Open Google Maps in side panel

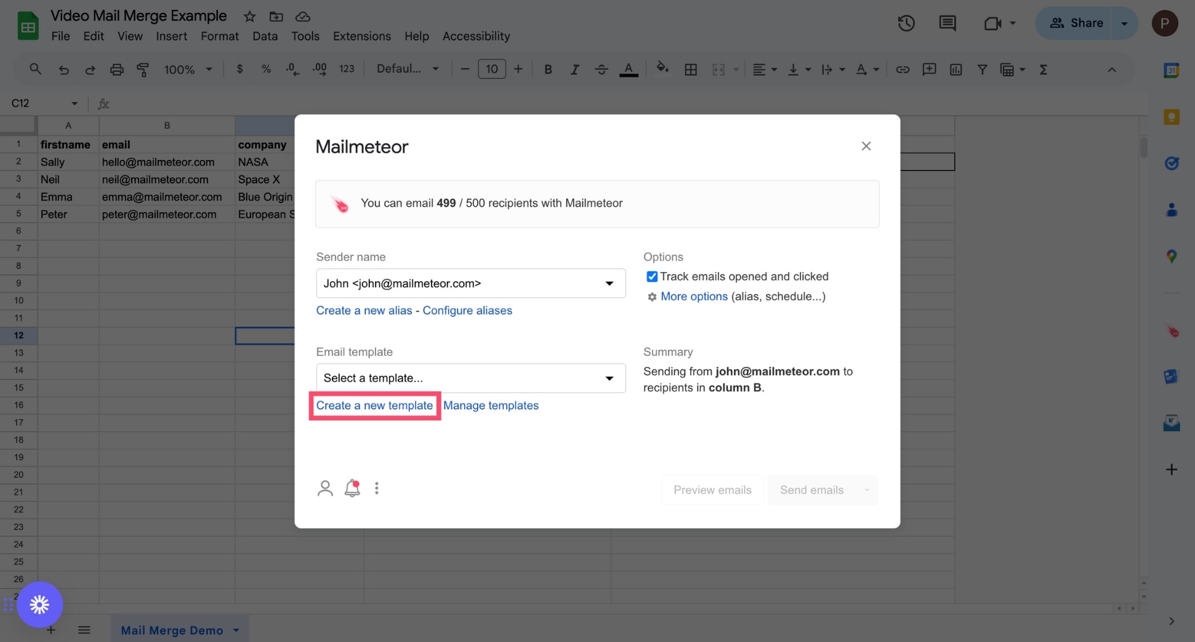coord(1171,256)
